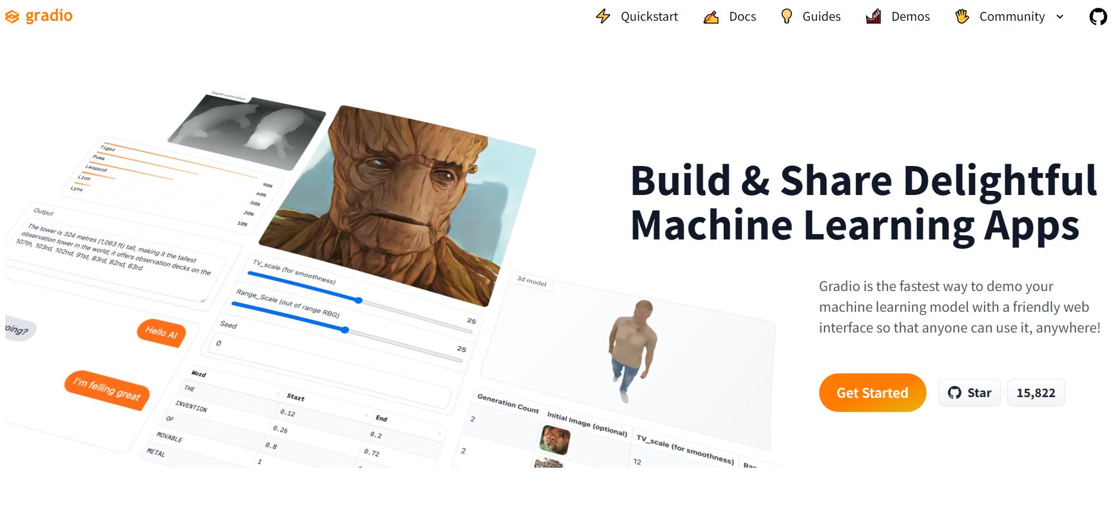Screen dimensions: 1115x505
Task: Click the Range_Scale slider handle
Action: click(345, 330)
